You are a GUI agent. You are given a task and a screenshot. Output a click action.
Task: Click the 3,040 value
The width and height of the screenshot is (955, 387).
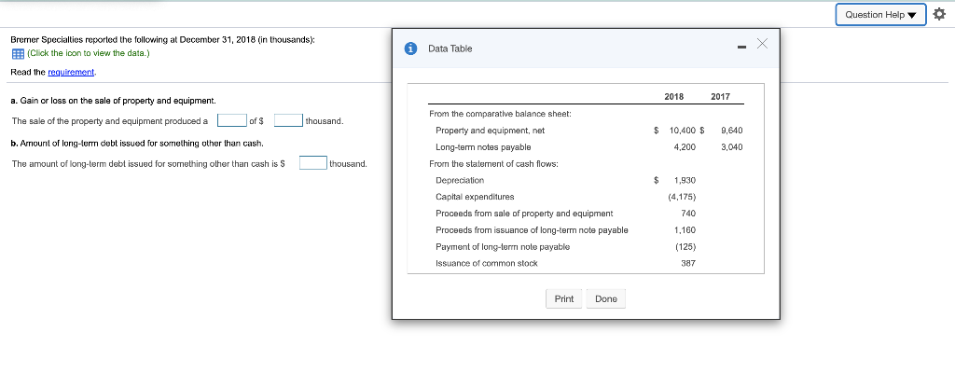(731, 147)
